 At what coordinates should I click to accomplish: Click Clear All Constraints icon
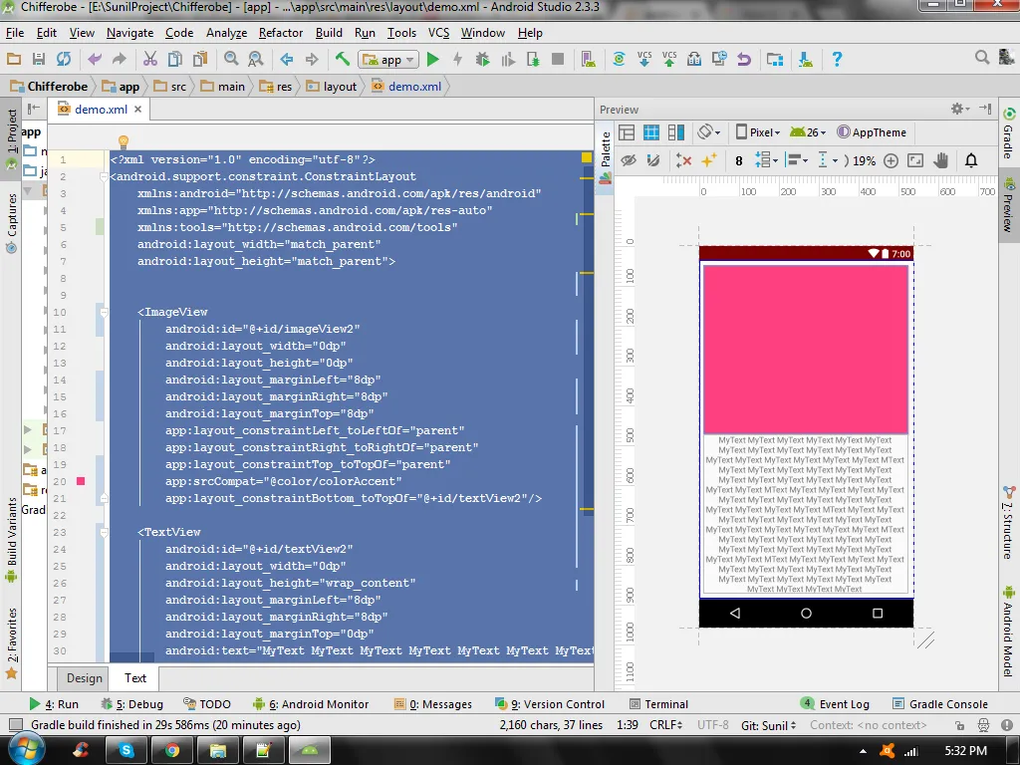pyautogui.click(x=683, y=160)
